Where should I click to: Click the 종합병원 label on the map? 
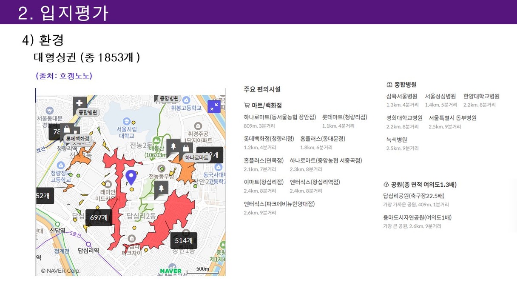tap(88, 112)
